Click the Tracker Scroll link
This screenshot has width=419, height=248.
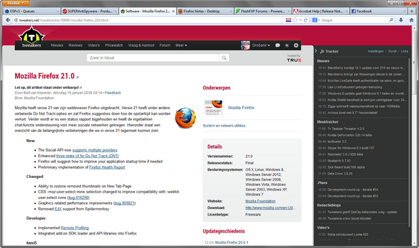392,51
